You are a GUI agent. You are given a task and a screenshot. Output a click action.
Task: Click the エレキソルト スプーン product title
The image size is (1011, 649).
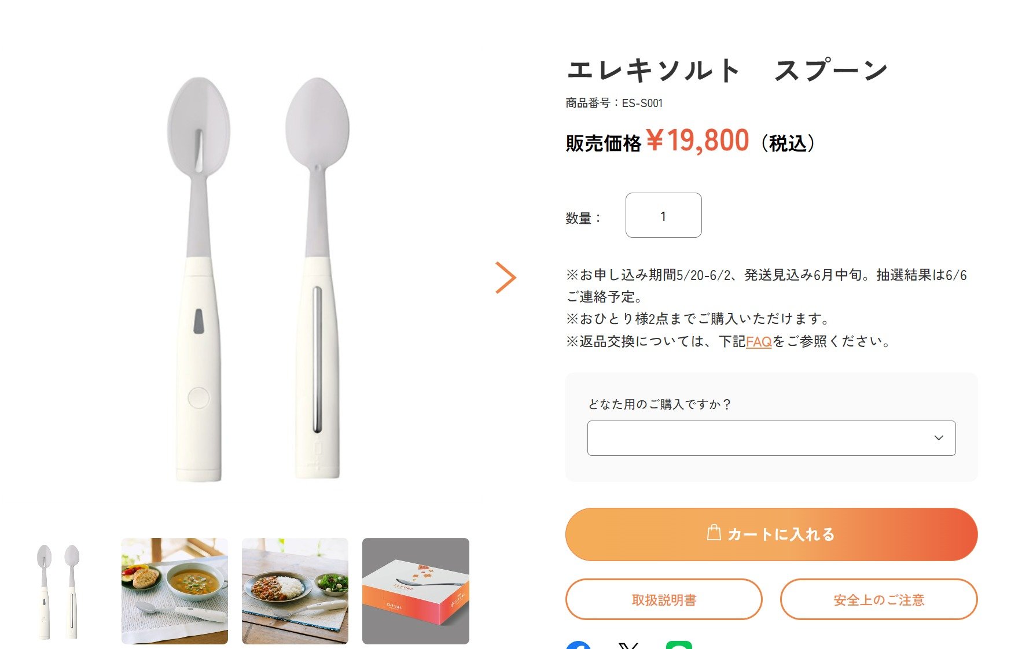(727, 71)
